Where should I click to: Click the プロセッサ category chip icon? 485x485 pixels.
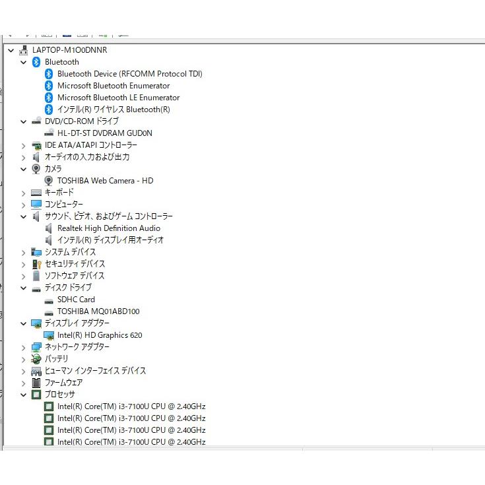point(36,395)
